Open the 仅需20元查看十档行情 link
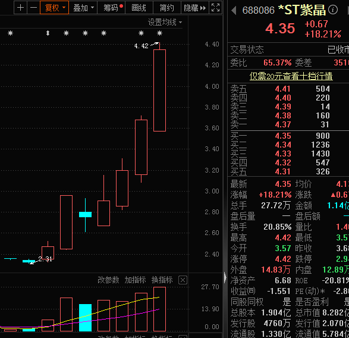Viewport: 349px width, 338px height. tap(291, 76)
